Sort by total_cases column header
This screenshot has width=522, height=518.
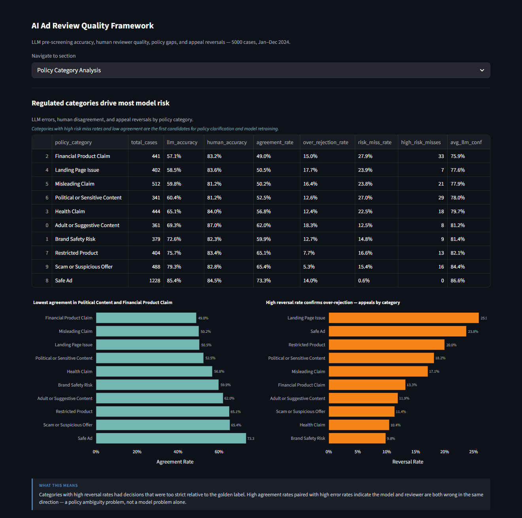point(146,142)
